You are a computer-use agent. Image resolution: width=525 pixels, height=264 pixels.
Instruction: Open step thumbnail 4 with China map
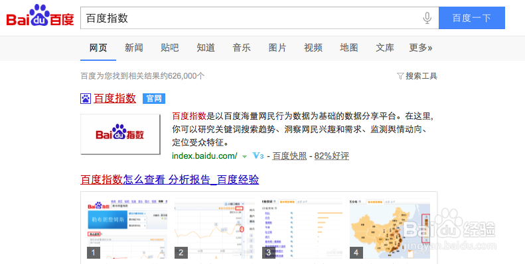[x=390, y=229]
